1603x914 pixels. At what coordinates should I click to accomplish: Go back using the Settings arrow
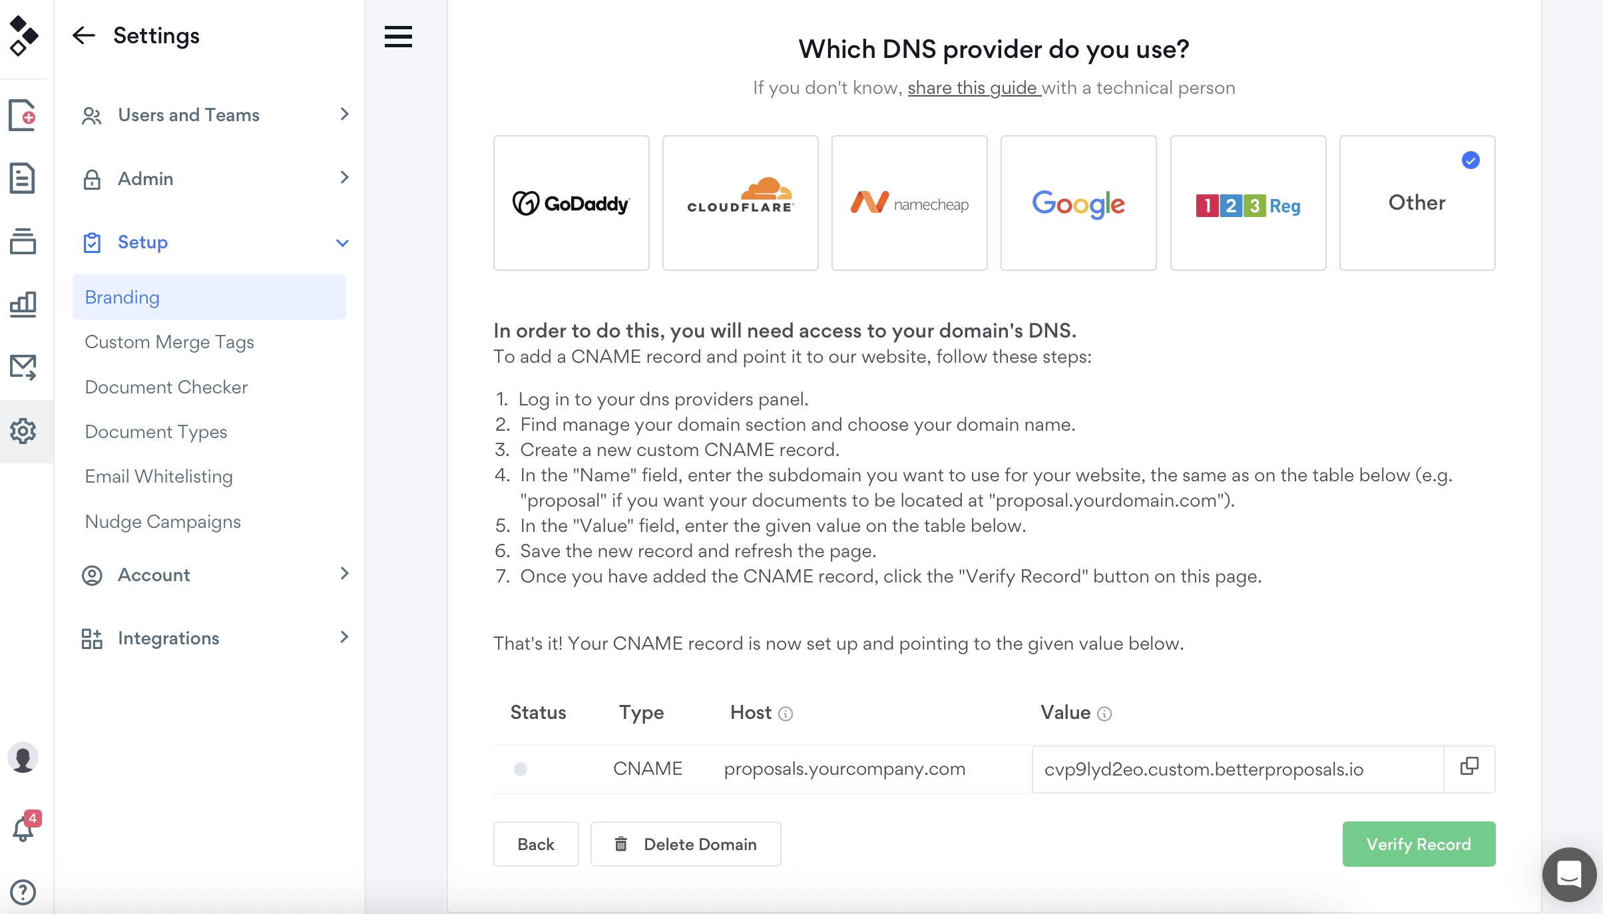(84, 35)
